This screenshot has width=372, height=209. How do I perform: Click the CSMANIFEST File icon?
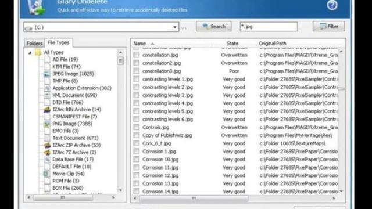pos(47,117)
